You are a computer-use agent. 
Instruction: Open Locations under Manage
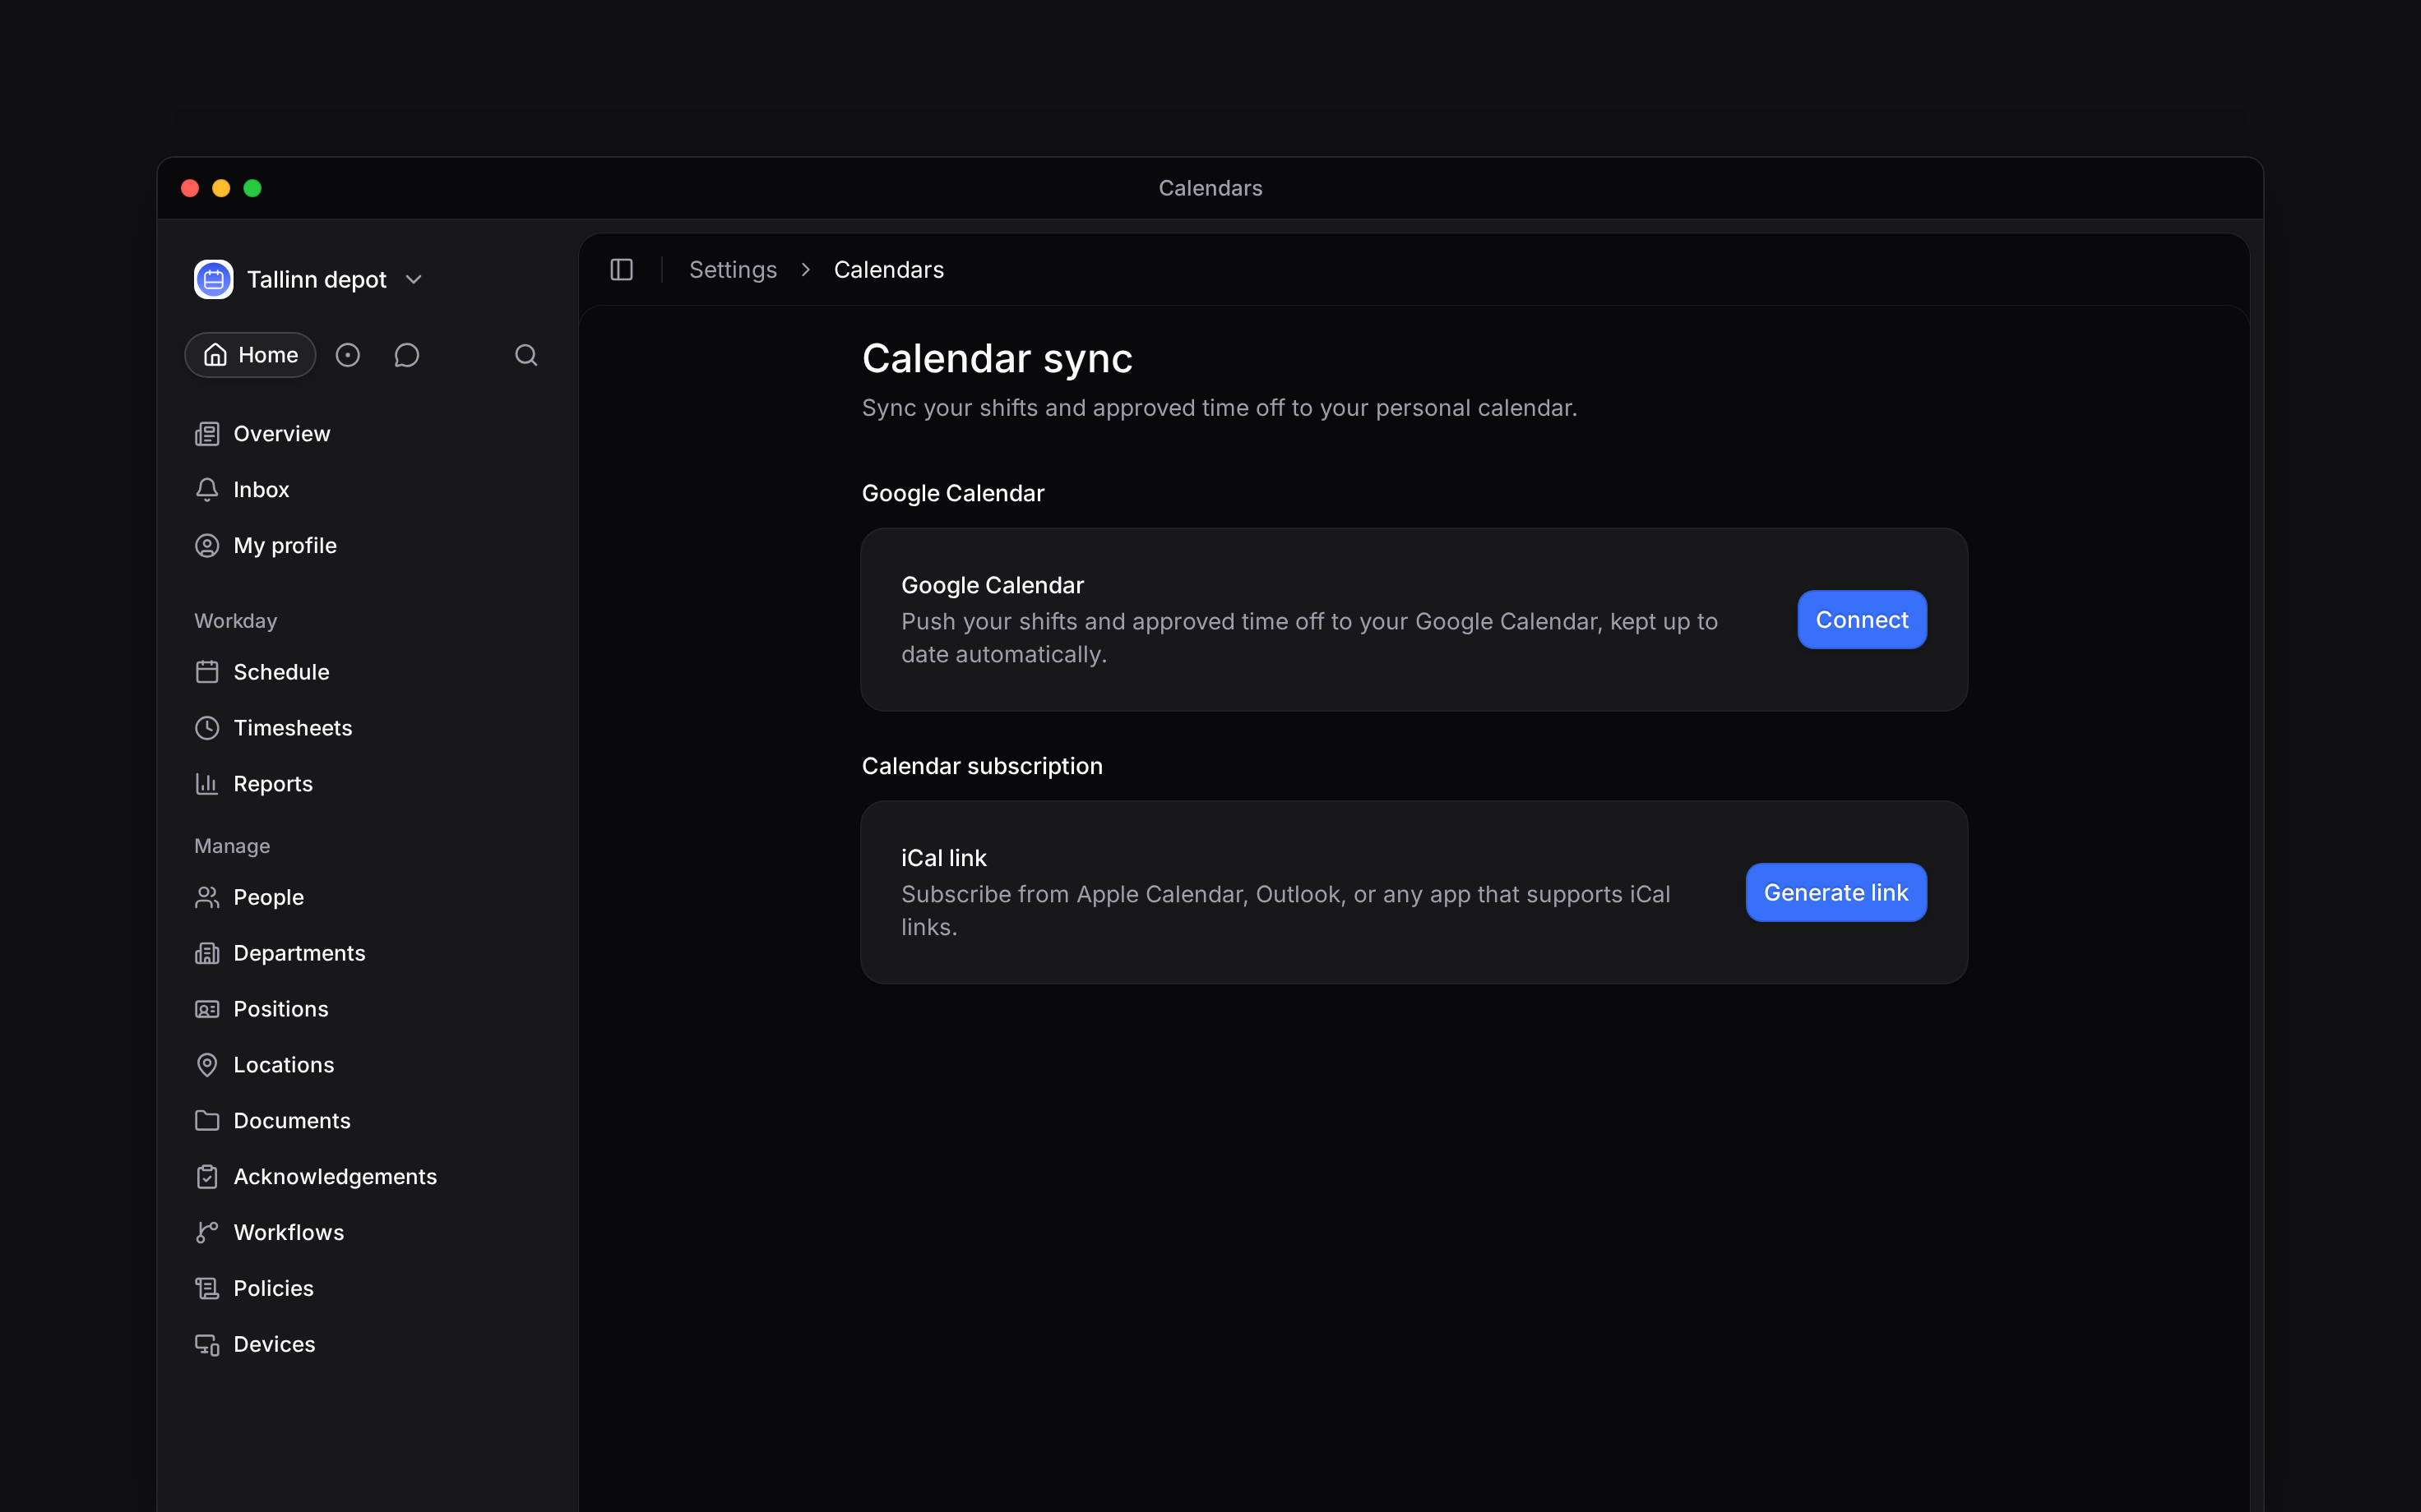pyautogui.click(x=283, y=1065)
